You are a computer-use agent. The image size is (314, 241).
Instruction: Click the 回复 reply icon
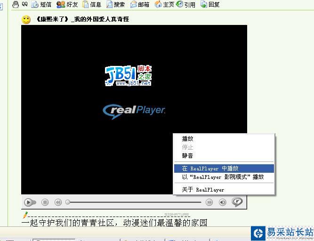pos(204,4)
